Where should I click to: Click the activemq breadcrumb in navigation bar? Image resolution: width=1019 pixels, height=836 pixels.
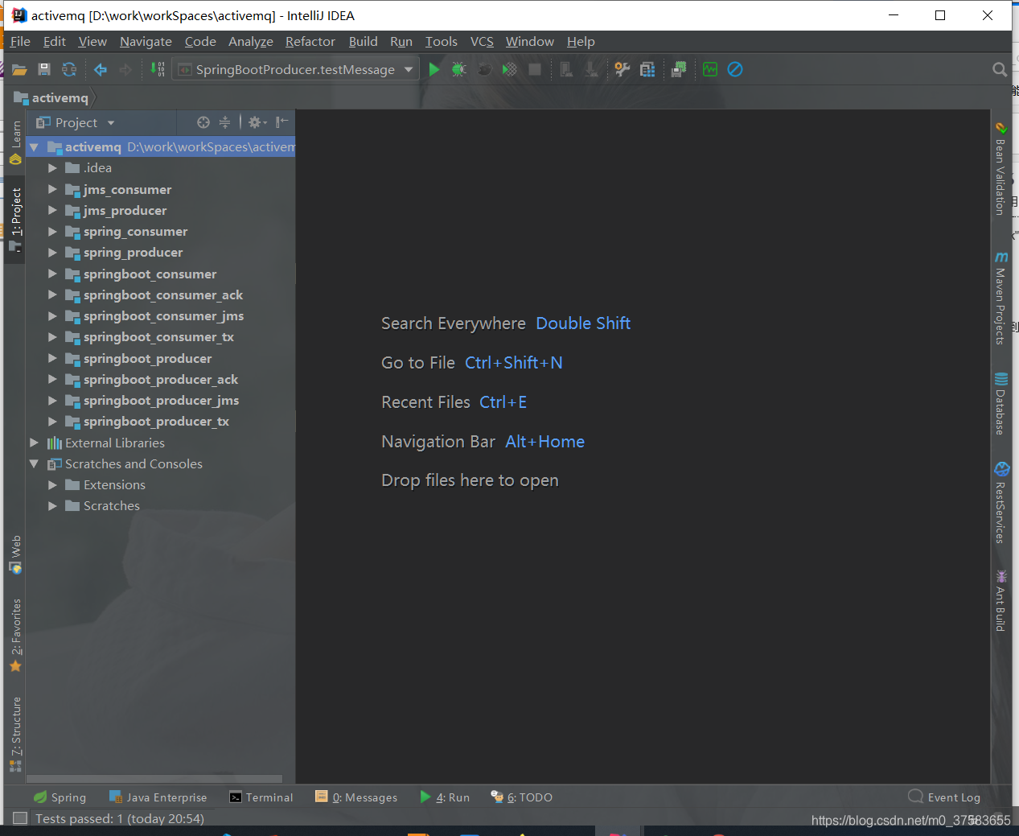(x=51, y=97)
